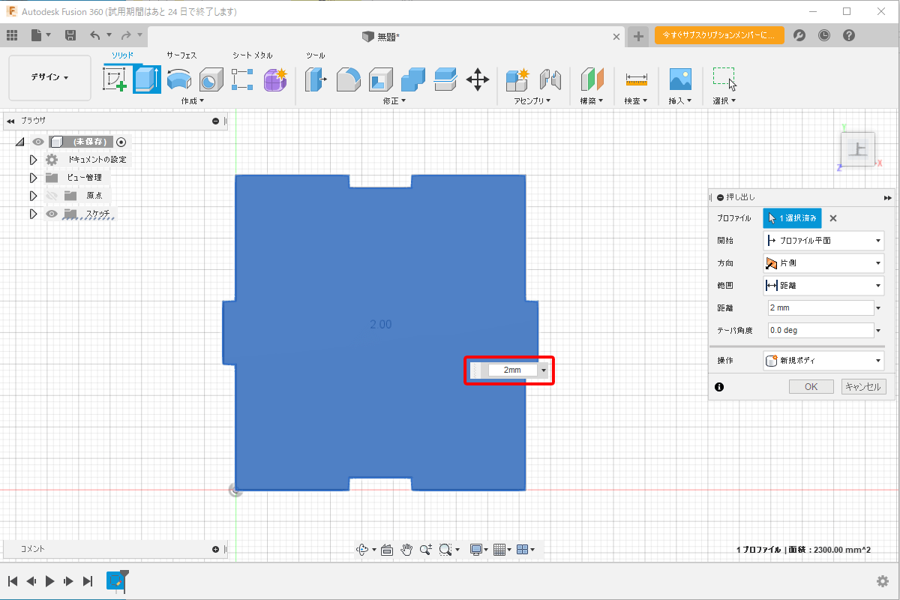
Task: Click the timeline play button
Action: pyautogui.click(x=49, y=581)
